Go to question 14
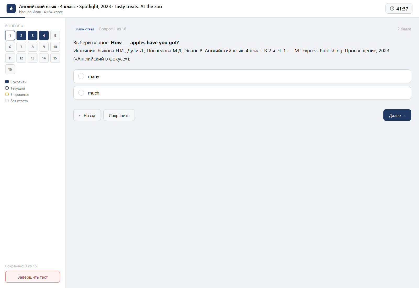The image size is (419, 288). coord(44,58)
